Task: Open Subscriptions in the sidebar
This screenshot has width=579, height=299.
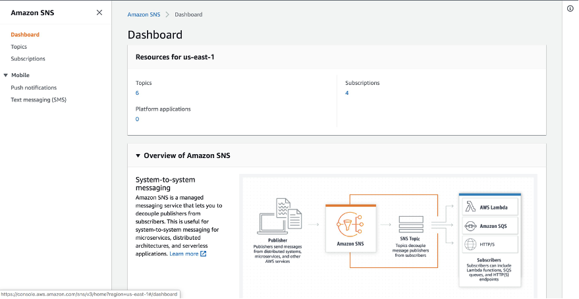Action: [x=28, y=59]
